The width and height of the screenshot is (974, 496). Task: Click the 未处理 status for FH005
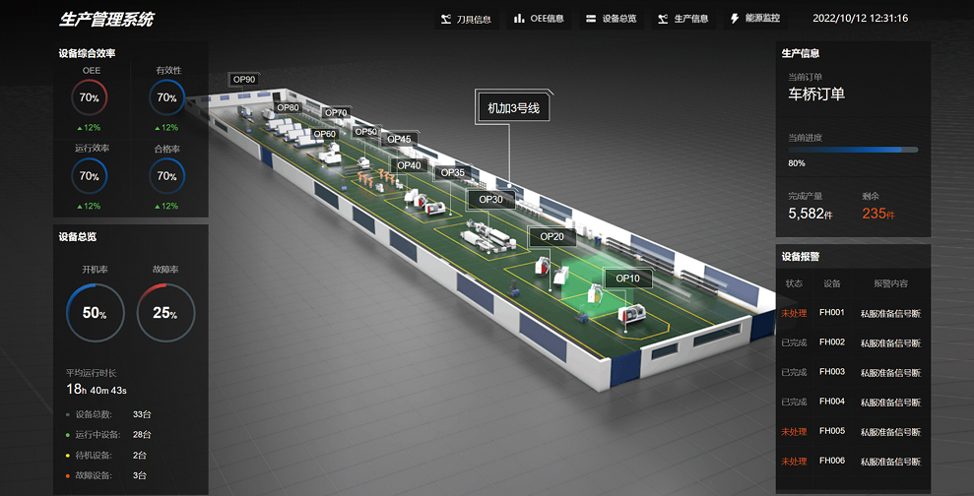(x=794, y=431)
